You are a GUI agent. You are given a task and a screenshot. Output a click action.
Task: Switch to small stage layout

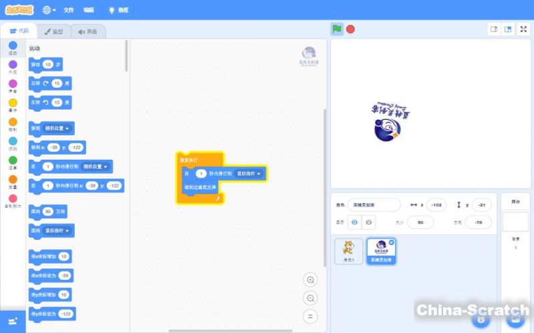click(x=495, y=29)
